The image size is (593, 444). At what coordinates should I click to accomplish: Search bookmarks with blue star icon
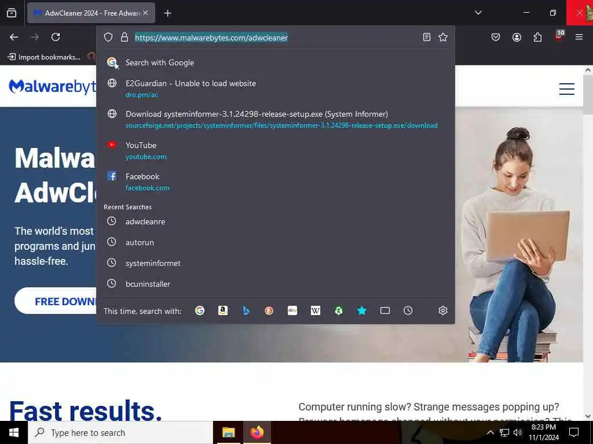[361, 310]
